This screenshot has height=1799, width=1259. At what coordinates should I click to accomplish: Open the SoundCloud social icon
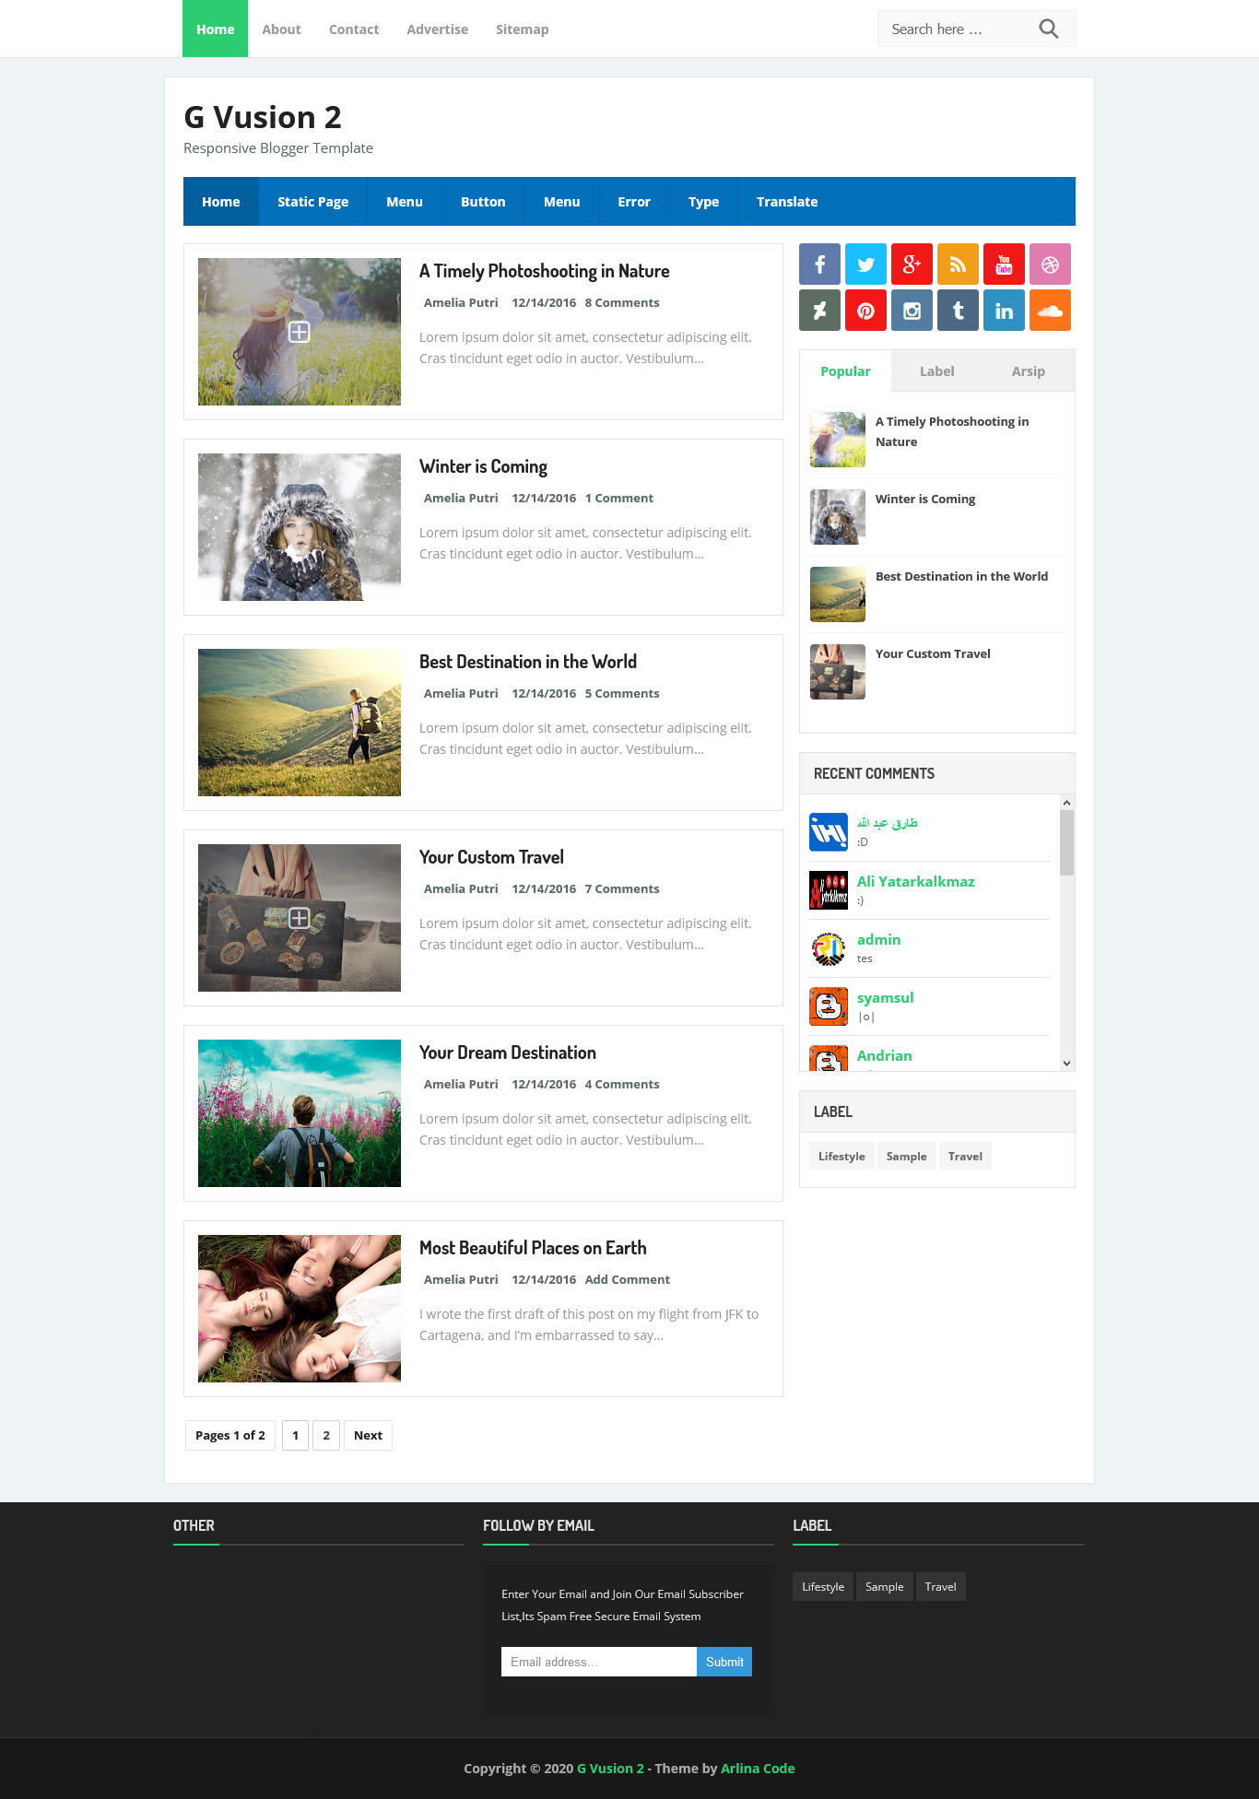pos(1050,311)
